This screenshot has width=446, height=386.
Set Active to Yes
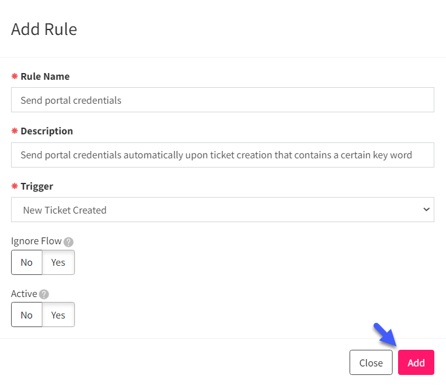click(x=58, y=315)
